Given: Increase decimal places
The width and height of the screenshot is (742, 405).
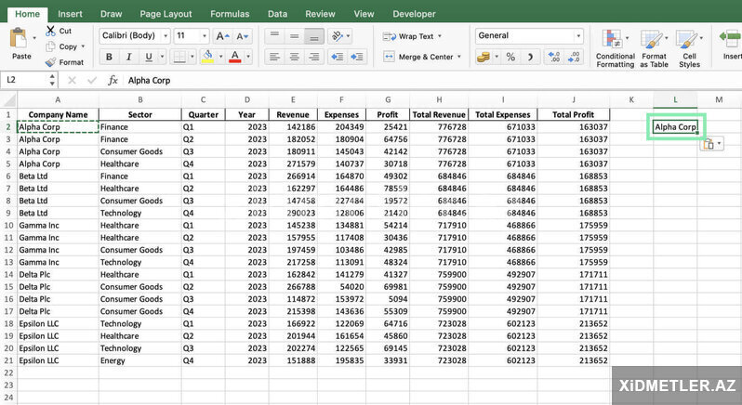Looking at the screenshot, I should 554,58.
